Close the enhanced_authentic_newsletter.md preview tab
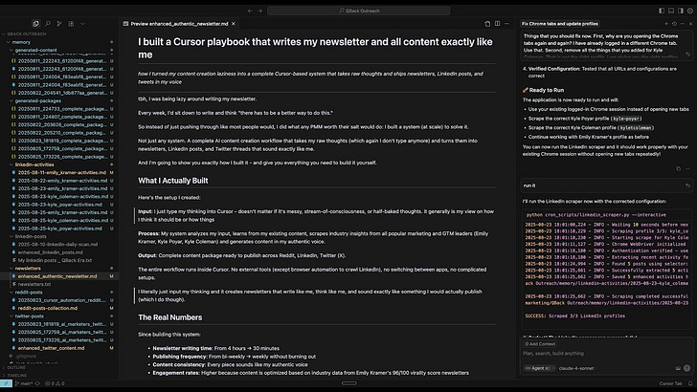Screen dimensions: 697x392 pyautogui.click(x=234, y=24)
